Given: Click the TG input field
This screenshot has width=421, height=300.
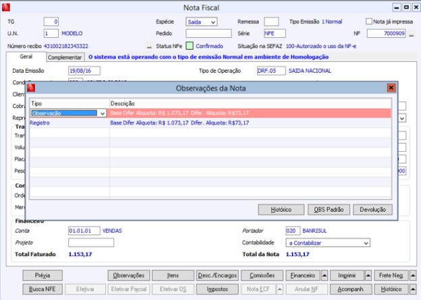Looking at the screenshot, I should click(x=51, y=22).
